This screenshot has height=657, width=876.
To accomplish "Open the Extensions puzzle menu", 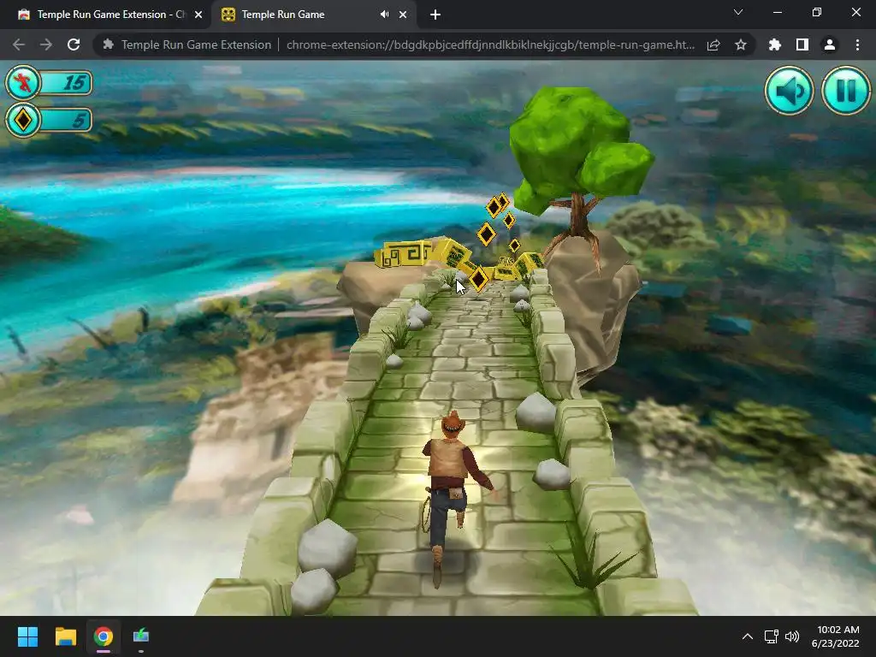I will tap(775, 44).
